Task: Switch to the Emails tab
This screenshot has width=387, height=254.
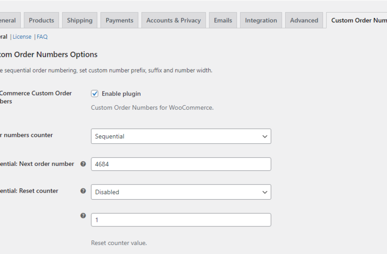Action: coord(223,20)
